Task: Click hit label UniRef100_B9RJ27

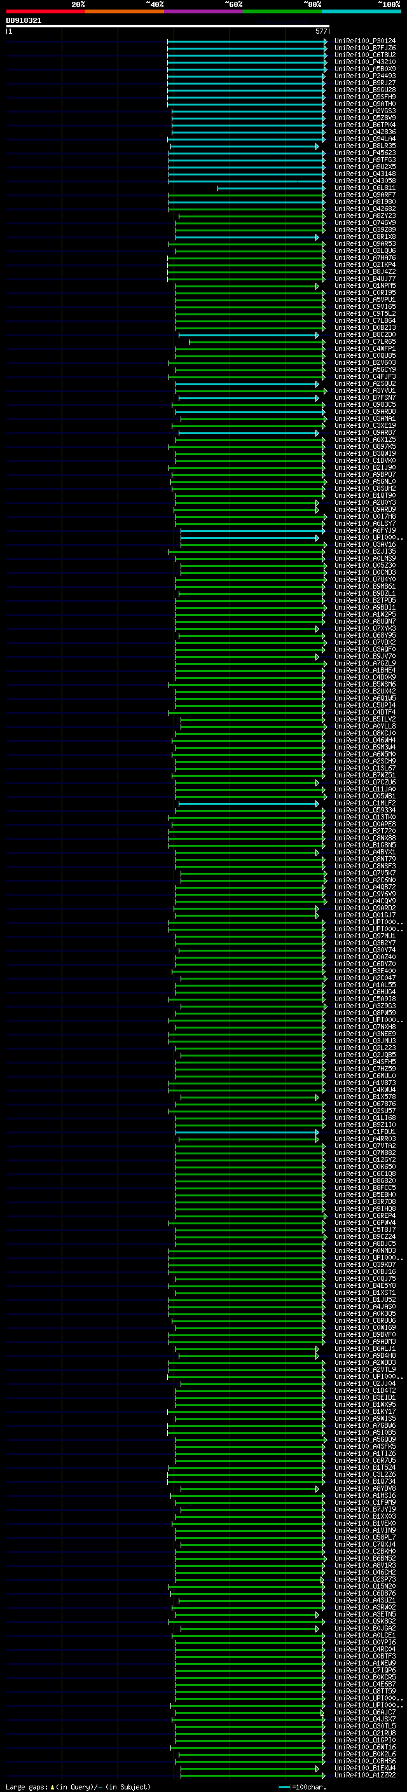Action: point(365,83)
